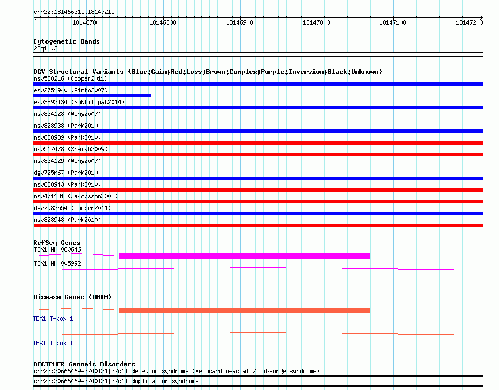The width and height of the screenshot is (499, 390).
Task: Click orange exon block in Disease Genes track
Action: (x=244, y=310)
